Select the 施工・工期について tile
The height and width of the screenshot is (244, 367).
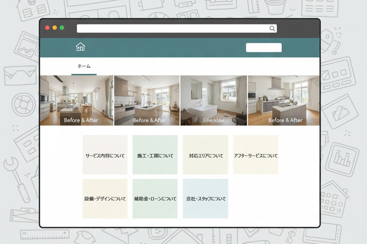click(155, 155)
